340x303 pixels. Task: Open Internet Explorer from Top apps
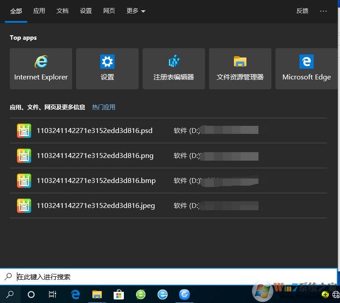pos(41,69)
